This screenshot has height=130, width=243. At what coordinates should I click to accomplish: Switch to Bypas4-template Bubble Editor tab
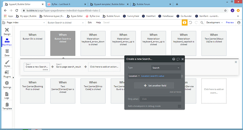[109, 4]
